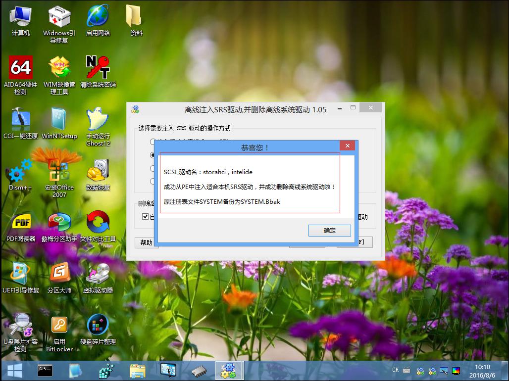The height and width of the screenshot is (381, 509).
Task: Open 帮助 in the SRS driver tool
Action: point(146,242)
